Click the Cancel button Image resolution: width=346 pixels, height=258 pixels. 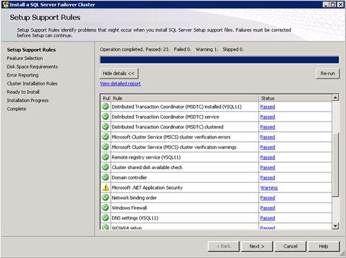(x=291, y=246)
